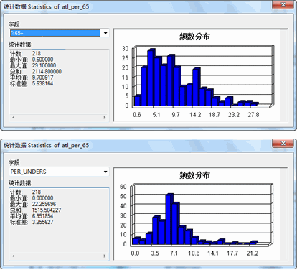Screen dimensions: 297x270
Task: Click the 2114.800000 sum value in top panel
Action: pyautogui.click(x=47, y=72)
